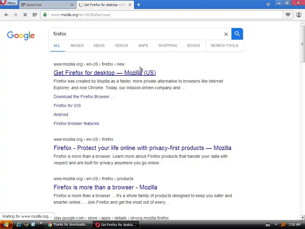Open Firefox browser features sitelink
The height and width of the screenshot is (229, 305).
[76, 123]
